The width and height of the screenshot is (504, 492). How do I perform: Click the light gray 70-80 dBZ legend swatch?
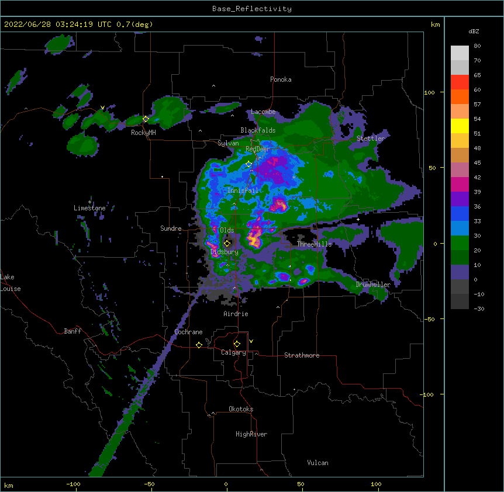click(x=460, y=53)
